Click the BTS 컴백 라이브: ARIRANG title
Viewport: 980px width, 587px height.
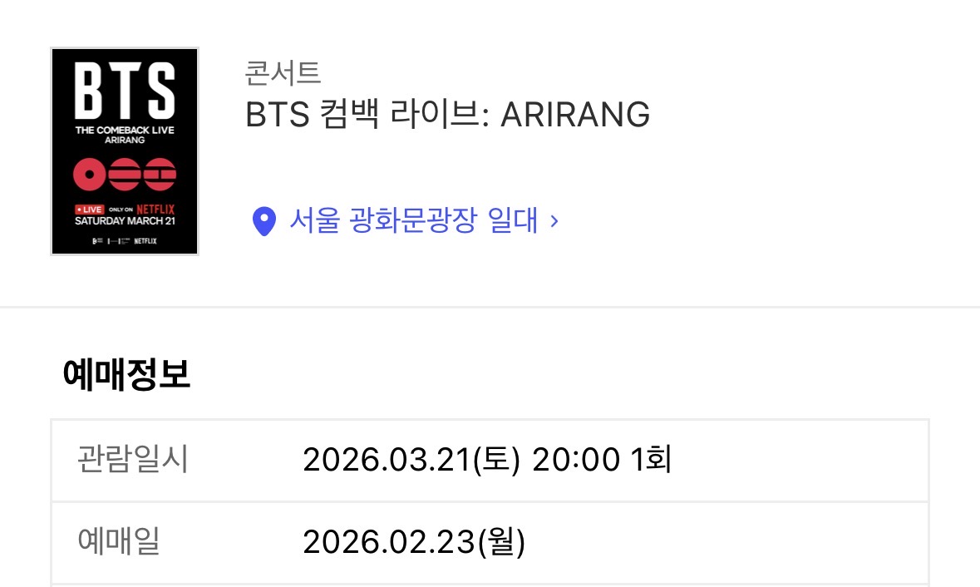(x=447, y=115)
